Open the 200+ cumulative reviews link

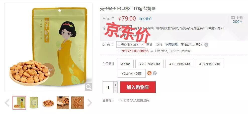pyautogui.click(x=237, y=22)
